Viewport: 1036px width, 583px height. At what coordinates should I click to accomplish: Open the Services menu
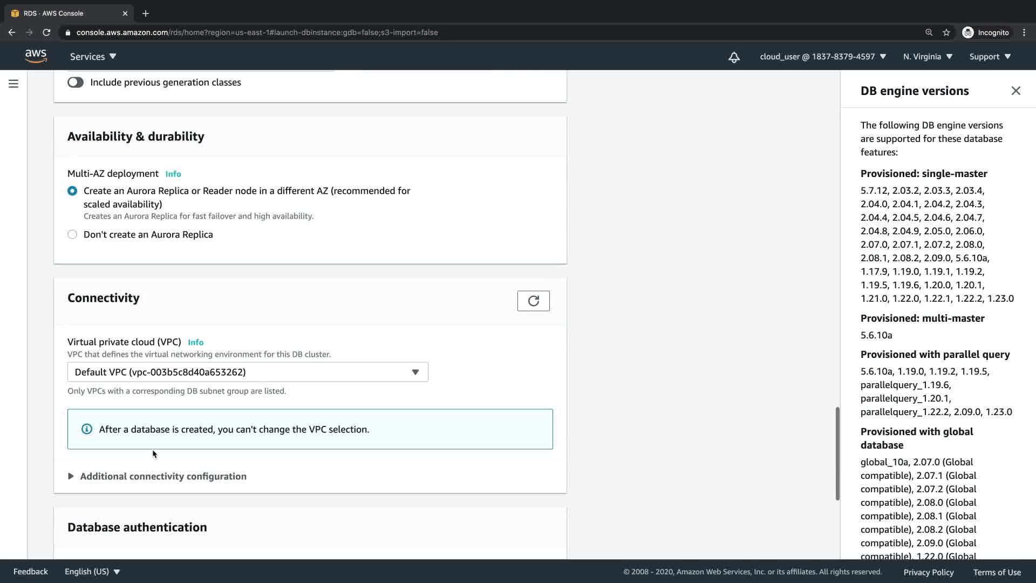(93, 57)
